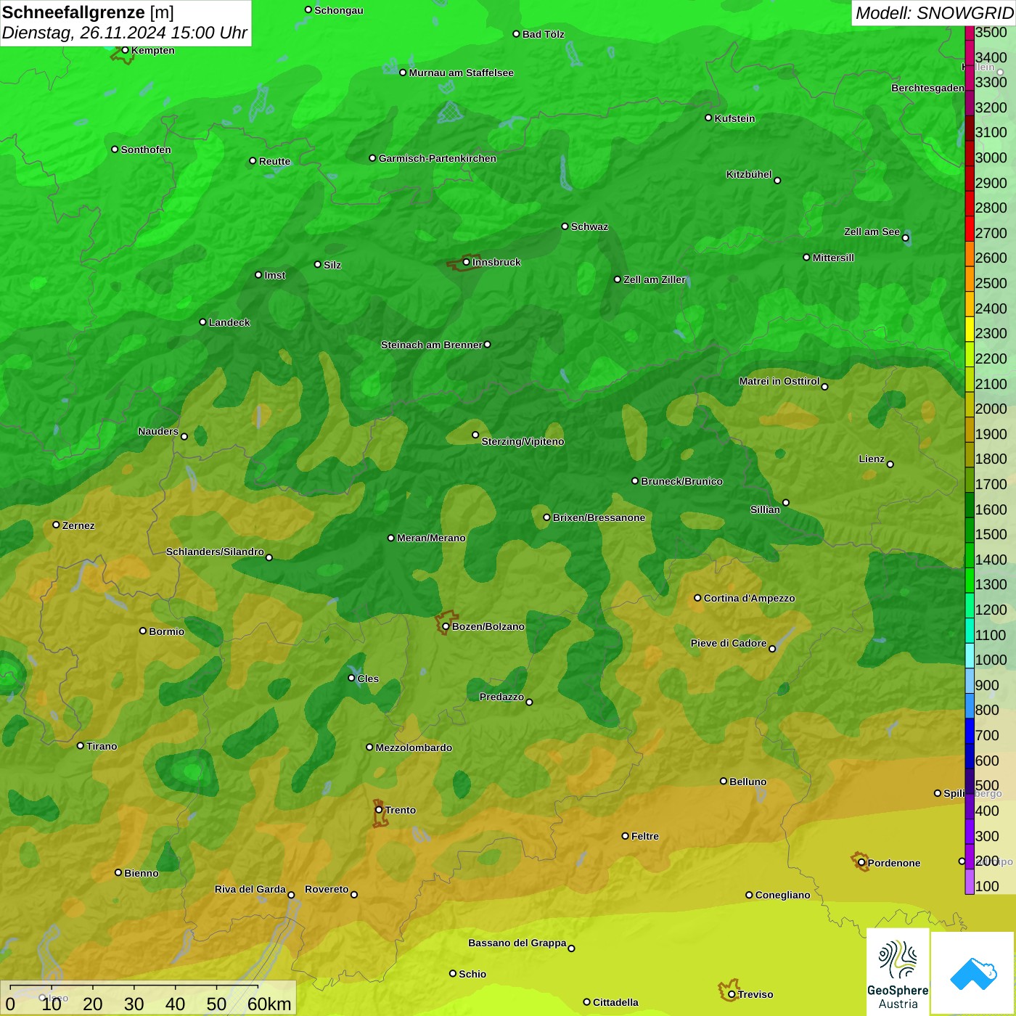Click the Riva del Garda label
Viewport: 1016px width, 1016px height.
pos(250,889)
